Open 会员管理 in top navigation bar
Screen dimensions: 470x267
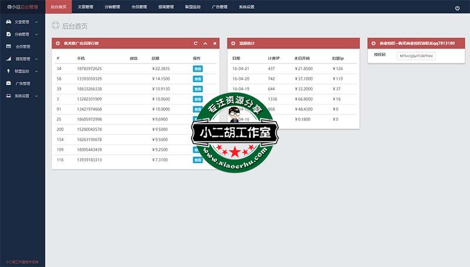(x=139, y=8)
